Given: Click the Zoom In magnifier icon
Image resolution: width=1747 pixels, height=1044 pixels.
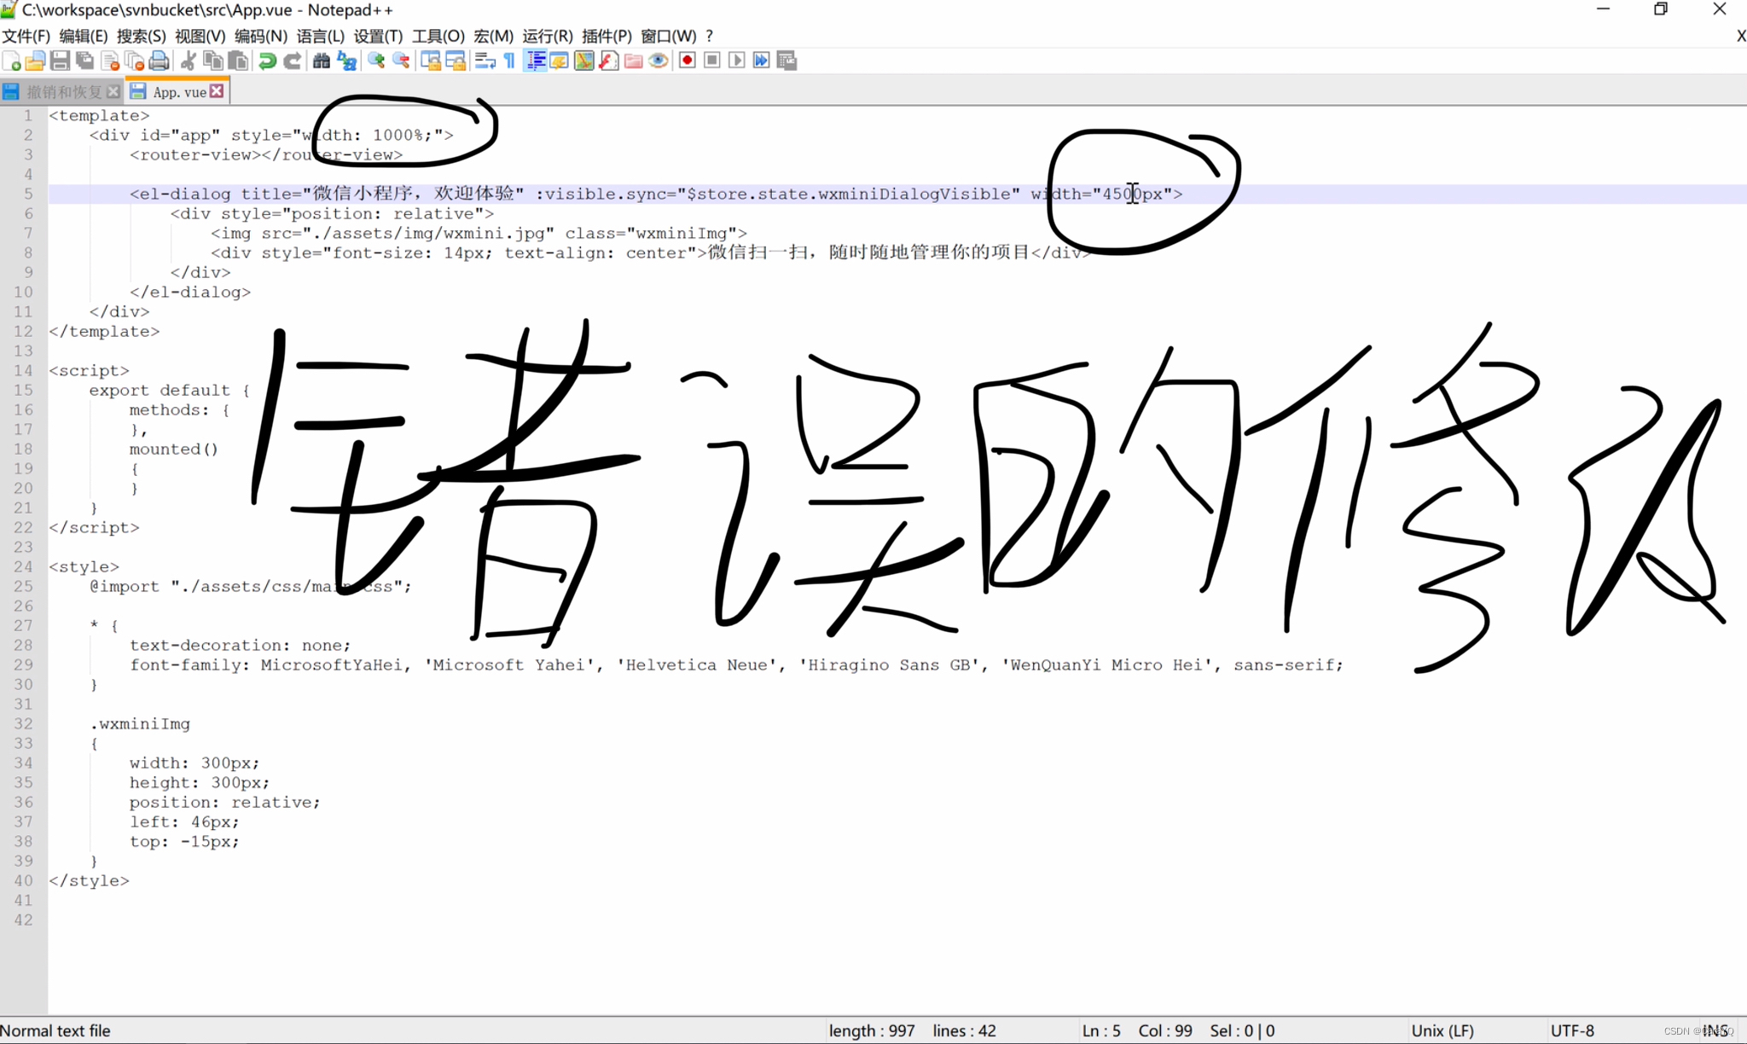Looking at the screenshot, I should 376,61.
